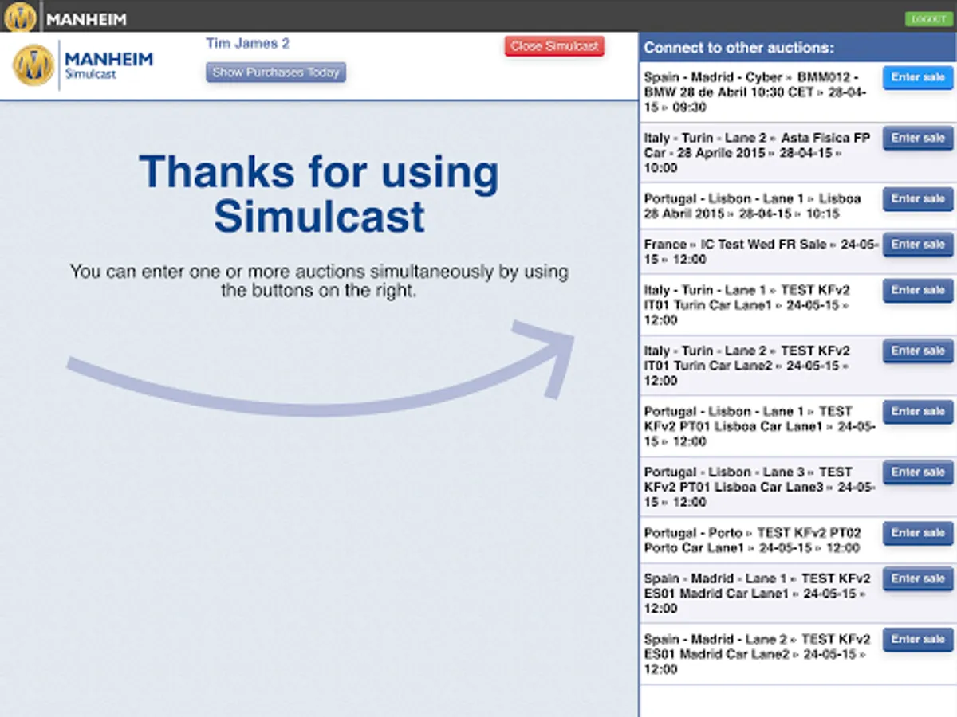Screen dimensions: 957x717
Task: Enter sale for Madrid Car Lane1 TEST
Action: [x=918, y=578]
